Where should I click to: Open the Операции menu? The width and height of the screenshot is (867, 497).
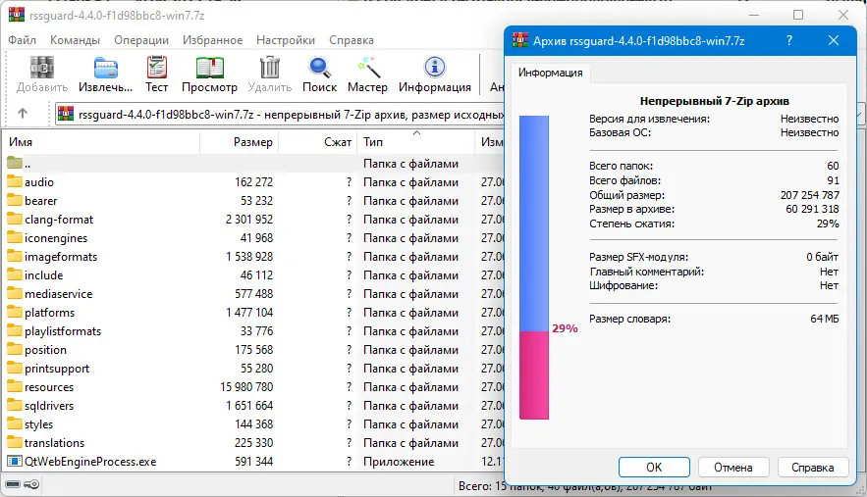click(141, 40)
